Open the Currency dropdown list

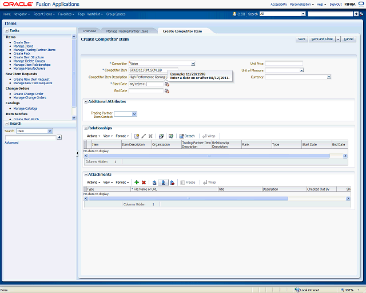click(x=329, y=77)
